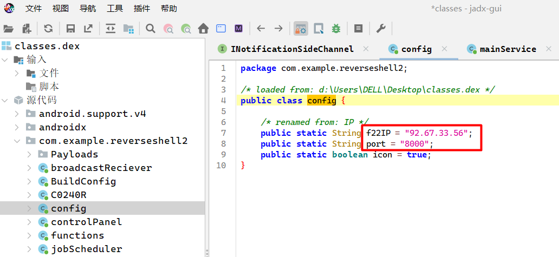Open text search with magnifier icon

click(x=151, y=29)
